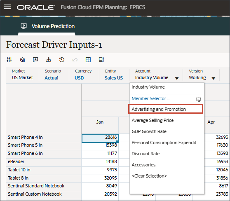Select Accessories. option
Viewport: 230px width, 201px height.
click(167, 165)
